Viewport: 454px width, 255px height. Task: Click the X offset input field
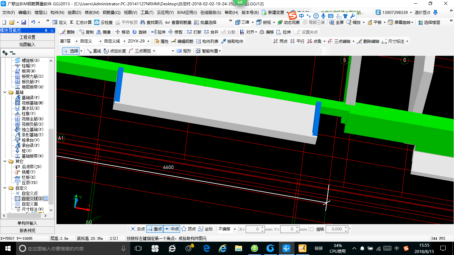(x=253, y=229)
